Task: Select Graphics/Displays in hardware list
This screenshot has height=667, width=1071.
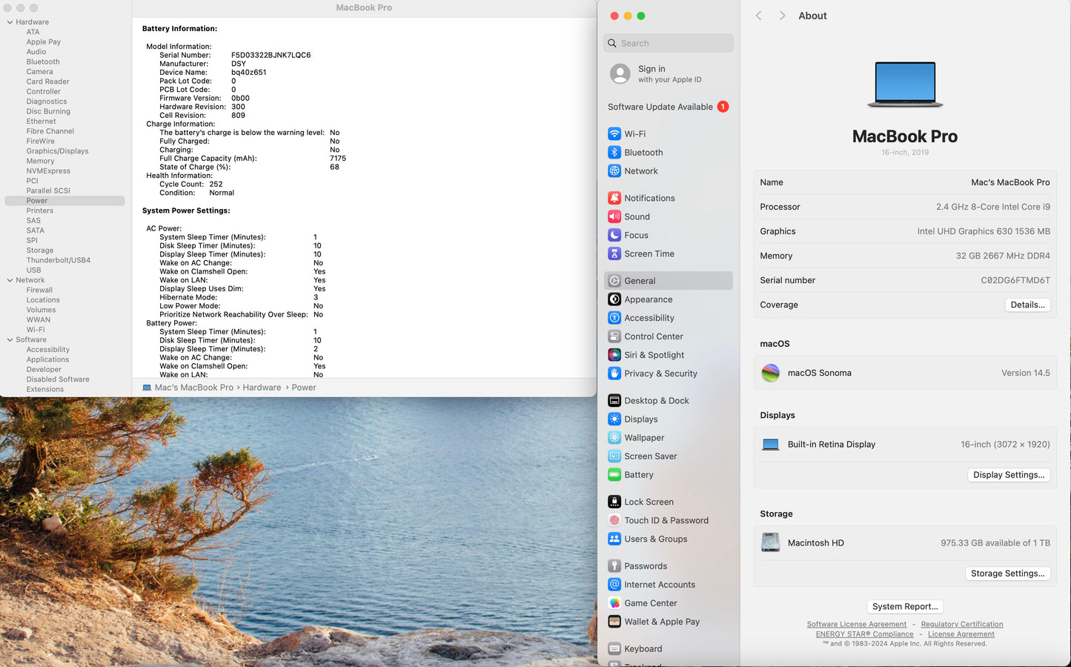Action: 57,151
